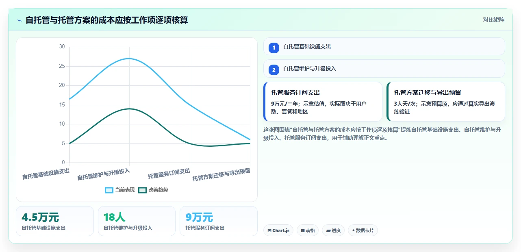Click the 表格 tag

coord(308,230)
